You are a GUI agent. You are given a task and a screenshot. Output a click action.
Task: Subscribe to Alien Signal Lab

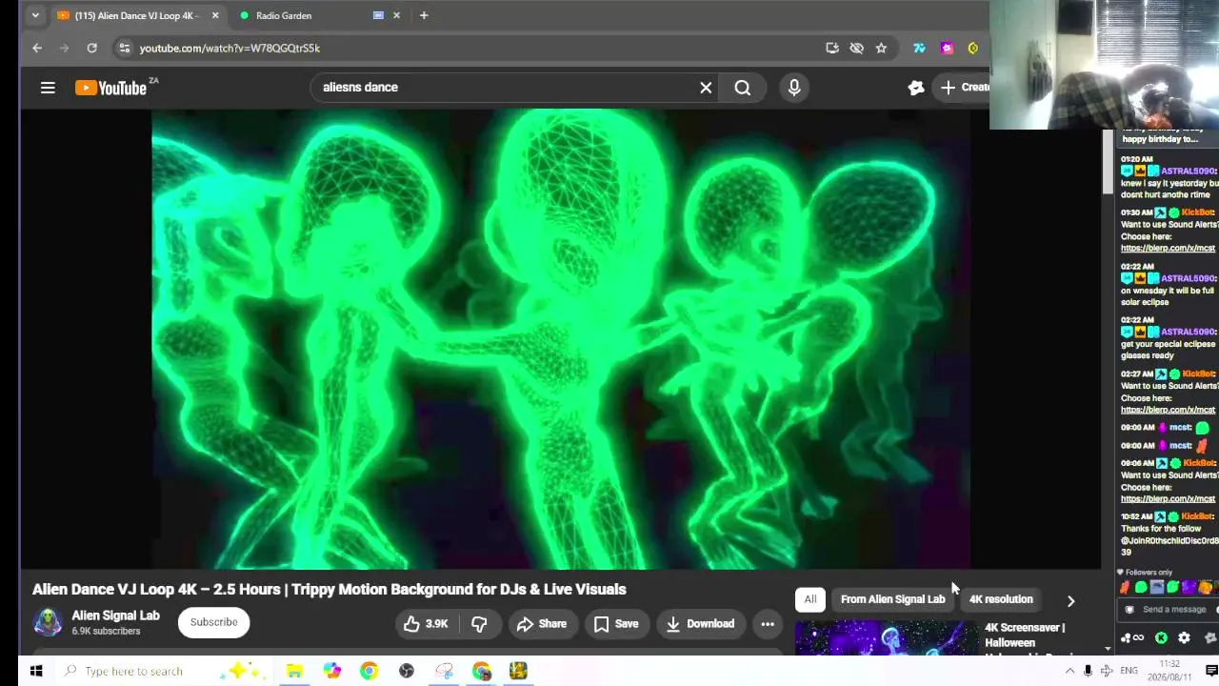(x=213, y=622)
